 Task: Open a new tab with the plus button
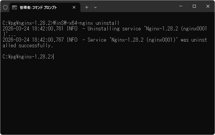click(x=87, y=7)
